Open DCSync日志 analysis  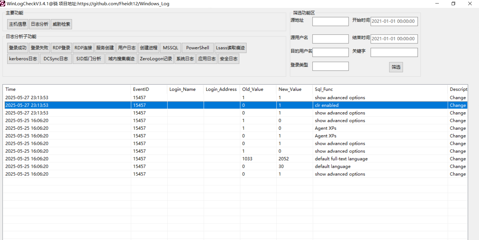tap(56, 59)
